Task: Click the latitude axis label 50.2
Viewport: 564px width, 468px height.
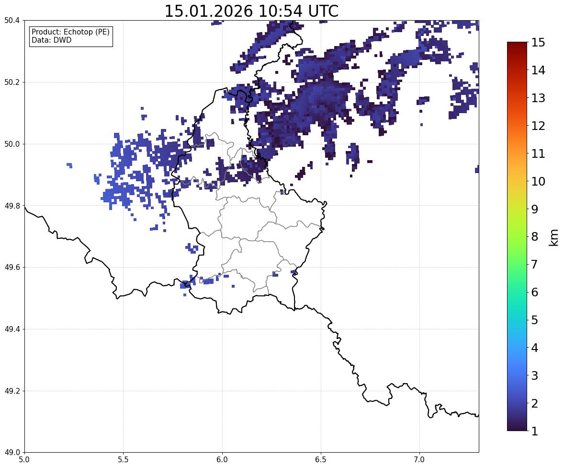Action: click(x=11, y=82)
